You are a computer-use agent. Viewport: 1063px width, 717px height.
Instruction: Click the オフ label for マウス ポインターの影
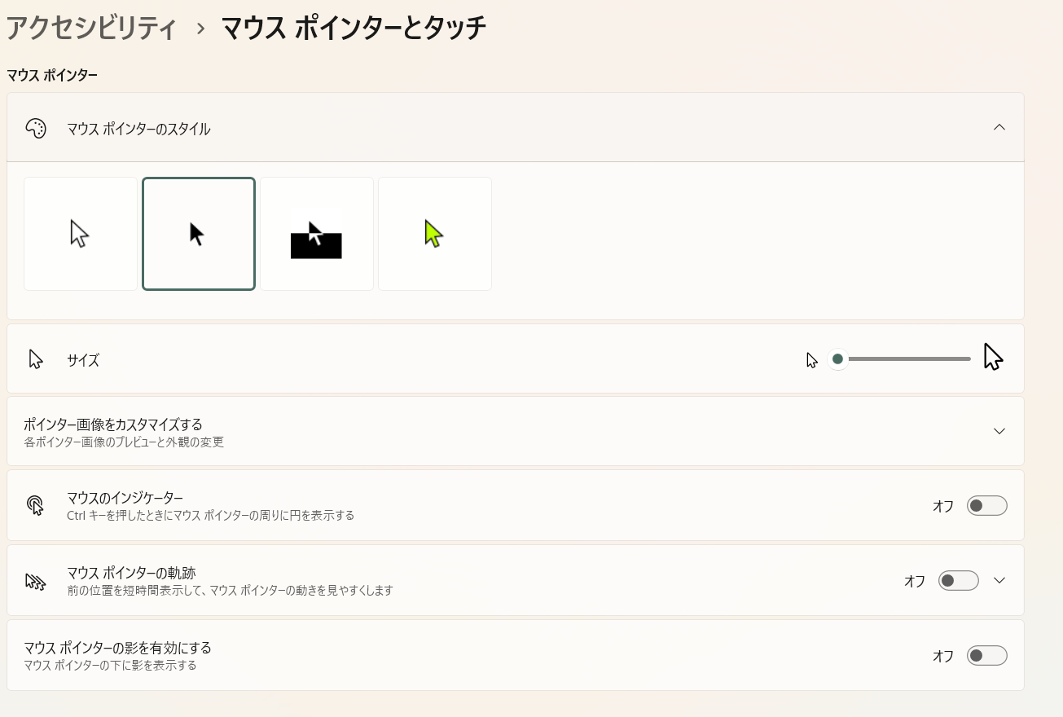pyautogui.click(x=943, y=656)
